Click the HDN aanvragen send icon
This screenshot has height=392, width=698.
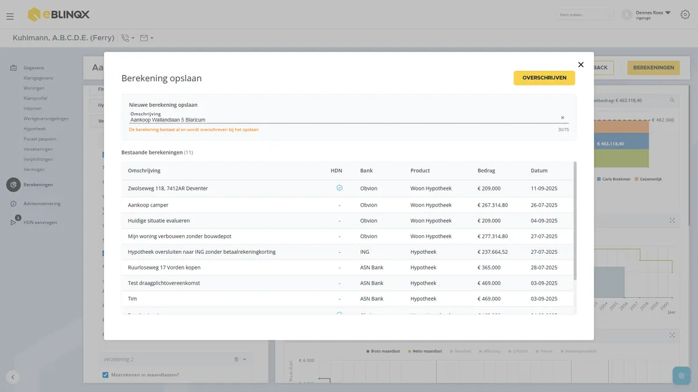tap(13, 222)
